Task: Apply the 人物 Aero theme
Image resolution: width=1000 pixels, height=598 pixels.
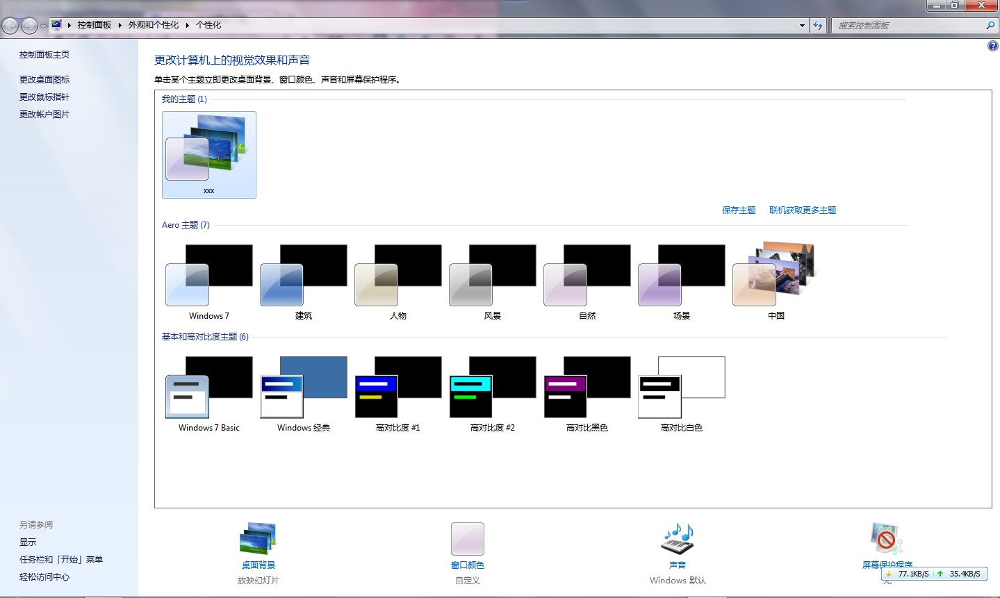Action: [398, 282]
